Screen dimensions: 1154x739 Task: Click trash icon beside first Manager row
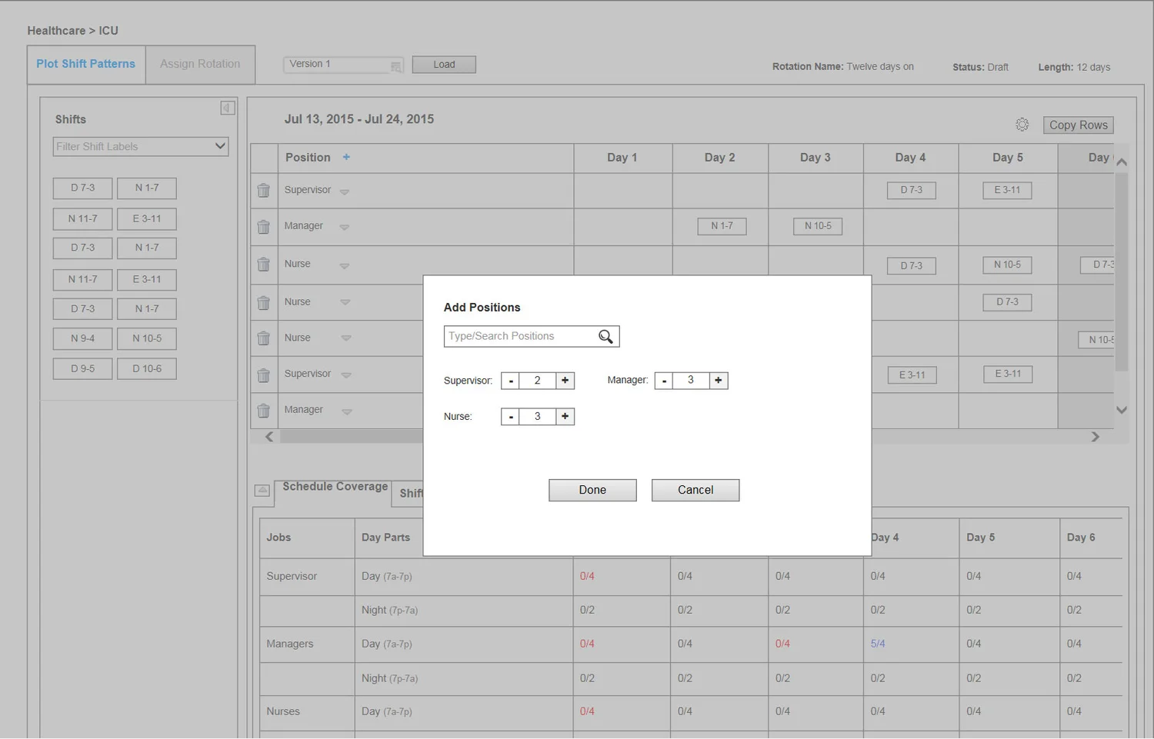[263, 227]
